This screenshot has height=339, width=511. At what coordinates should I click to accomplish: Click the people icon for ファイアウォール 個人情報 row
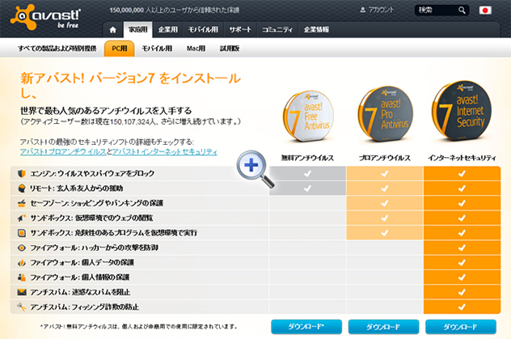pyautogui.click(x=22, y=278)
